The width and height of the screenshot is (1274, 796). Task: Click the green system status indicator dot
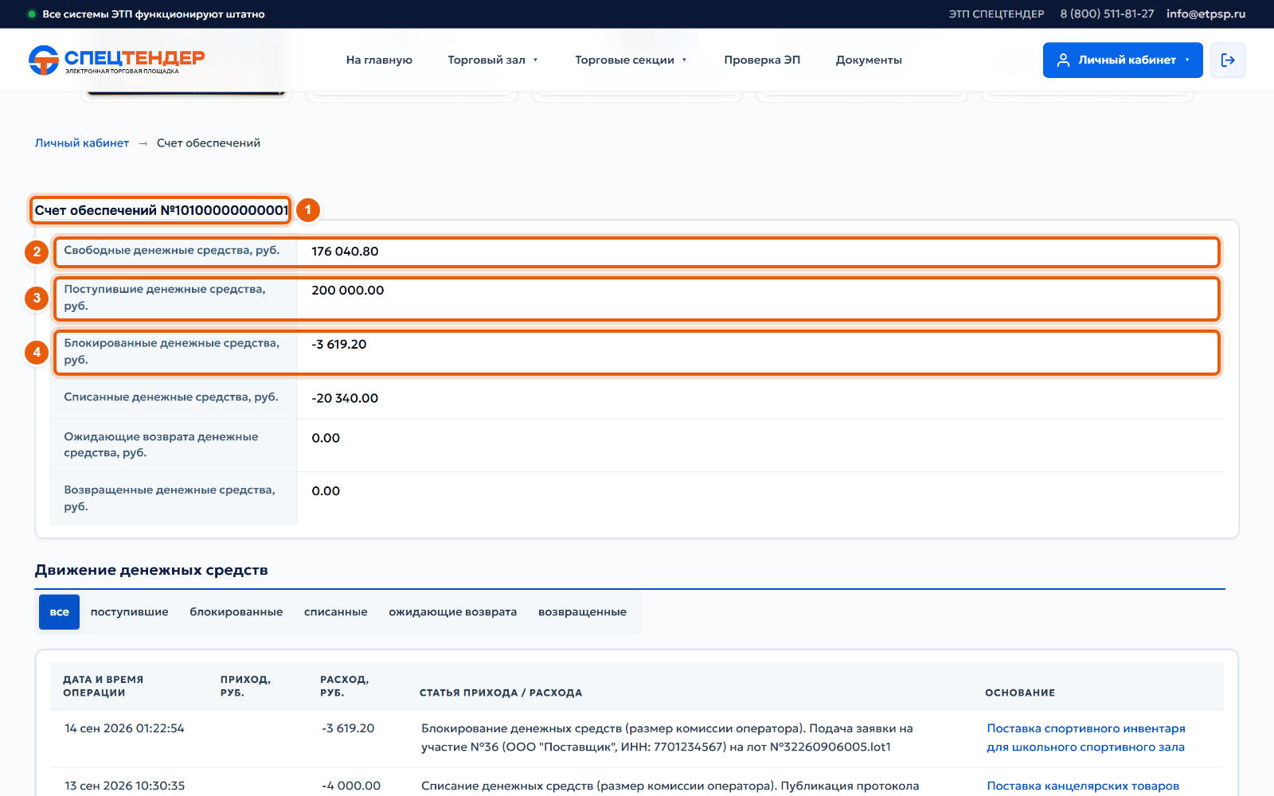click(32, 14)
